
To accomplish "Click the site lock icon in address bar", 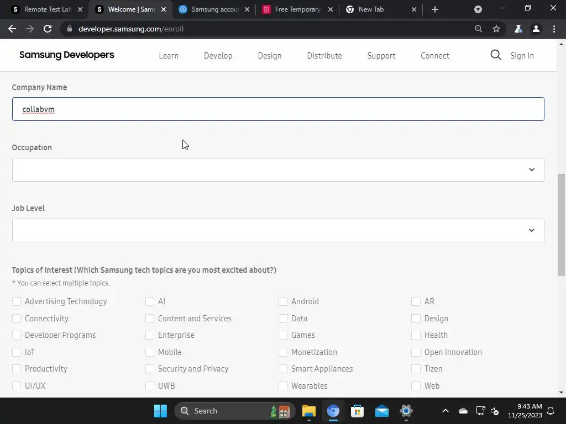I will 70,29.
